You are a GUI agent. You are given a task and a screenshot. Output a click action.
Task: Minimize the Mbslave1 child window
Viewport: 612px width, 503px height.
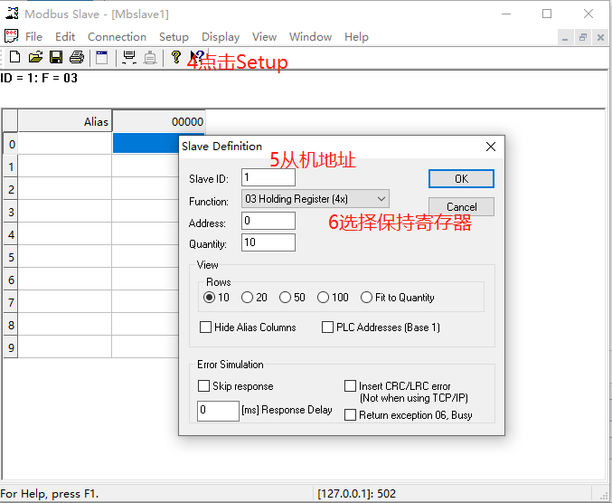click(565, 38)
